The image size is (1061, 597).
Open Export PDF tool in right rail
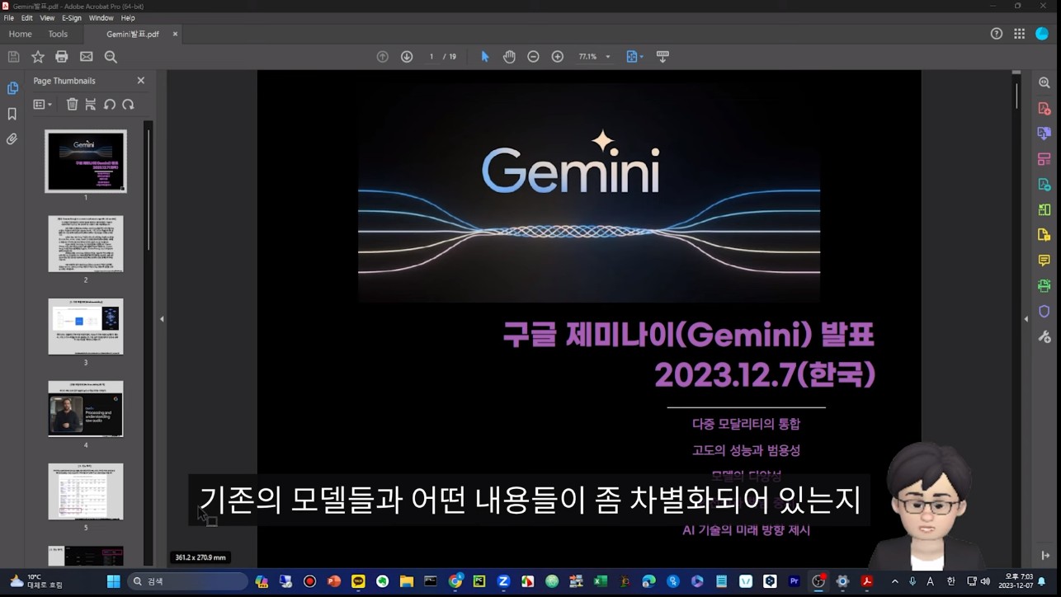(1044, 134)
